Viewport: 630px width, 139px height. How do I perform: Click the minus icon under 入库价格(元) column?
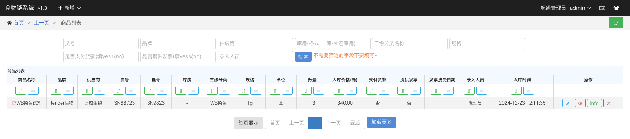(x=351, y=91)
